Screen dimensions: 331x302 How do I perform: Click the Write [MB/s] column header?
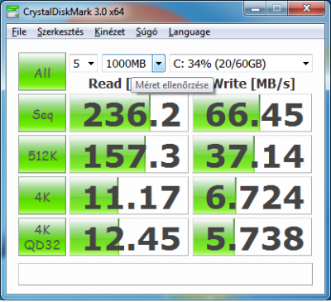pos(254,84)
